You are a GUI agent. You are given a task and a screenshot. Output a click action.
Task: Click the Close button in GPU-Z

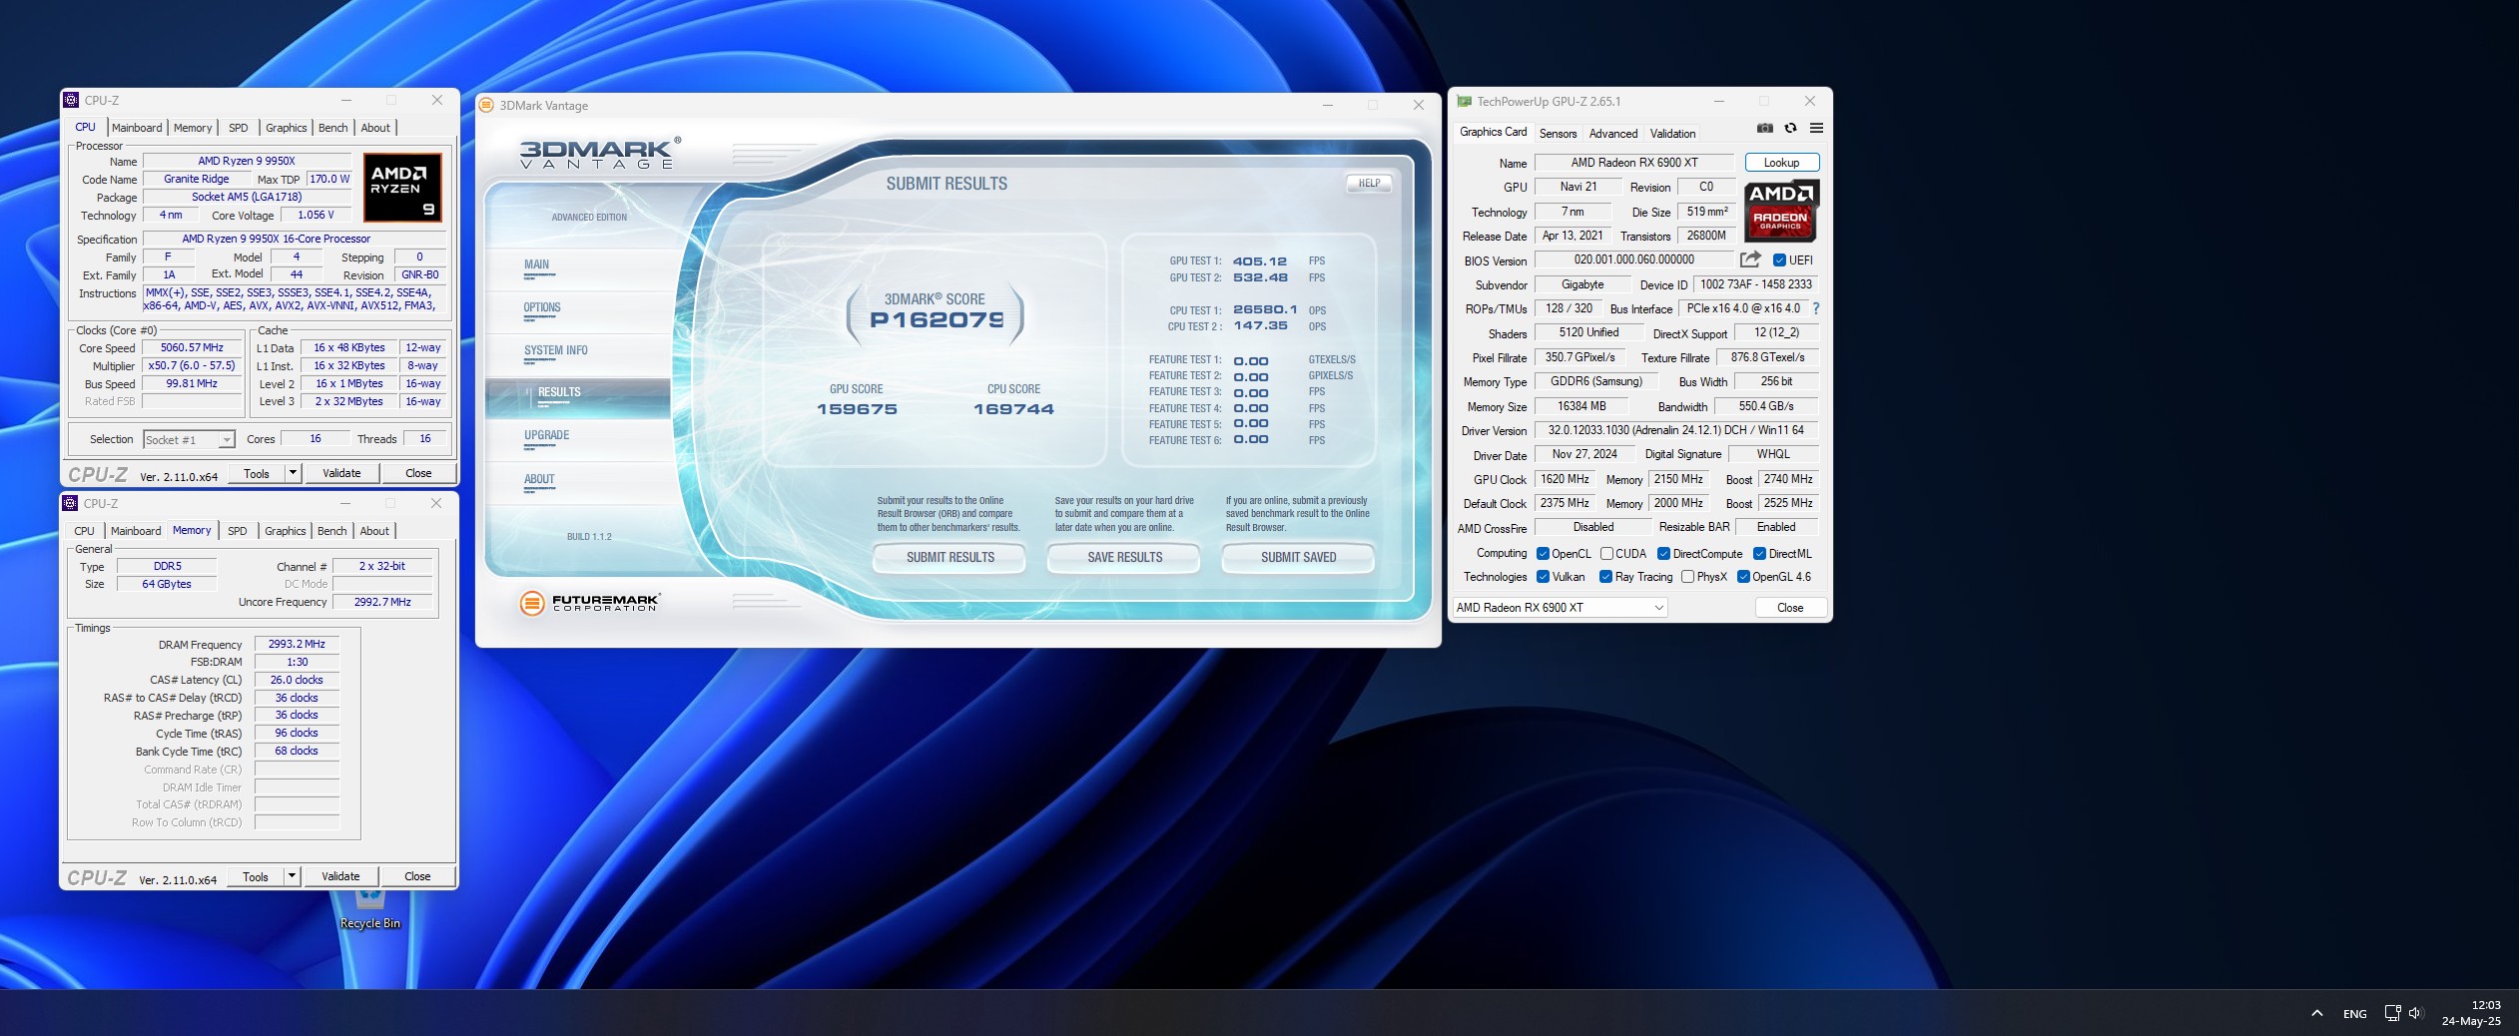(1790, 607)
